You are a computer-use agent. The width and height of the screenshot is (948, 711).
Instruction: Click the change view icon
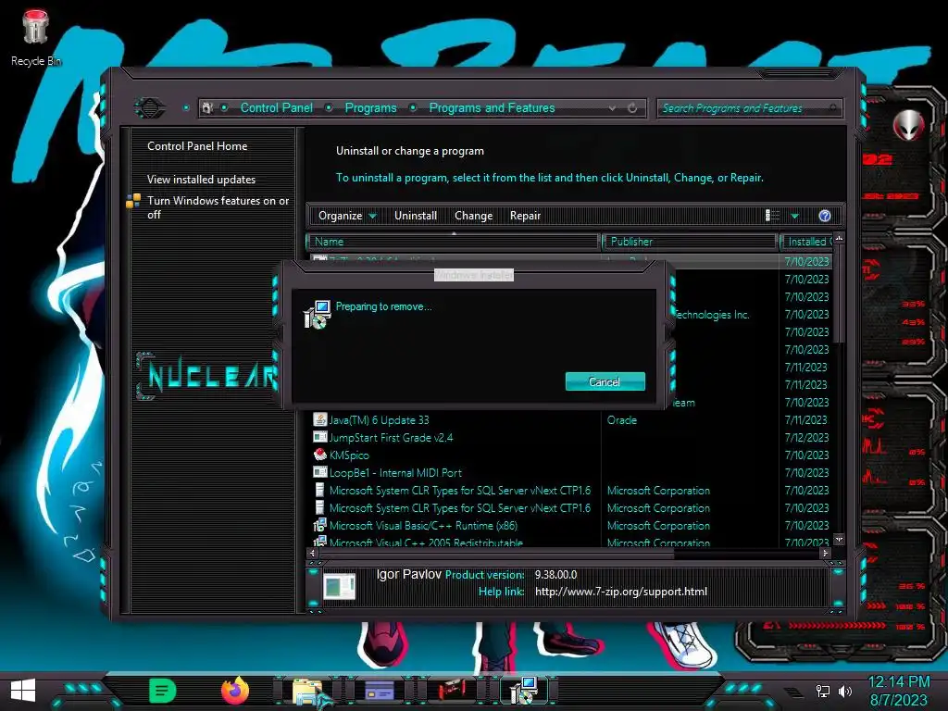pyautogui.click(x=773, y=216)
